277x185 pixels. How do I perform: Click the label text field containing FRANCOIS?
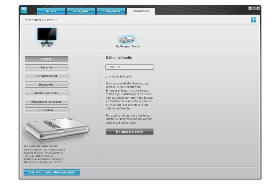130,67
